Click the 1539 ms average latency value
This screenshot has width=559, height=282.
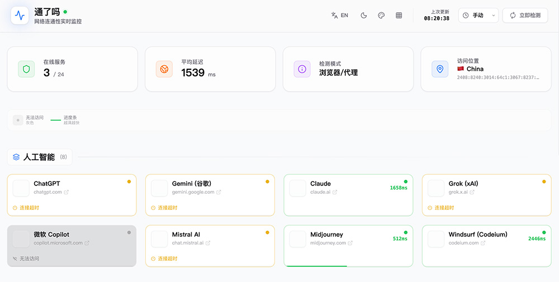click(198, 73)
